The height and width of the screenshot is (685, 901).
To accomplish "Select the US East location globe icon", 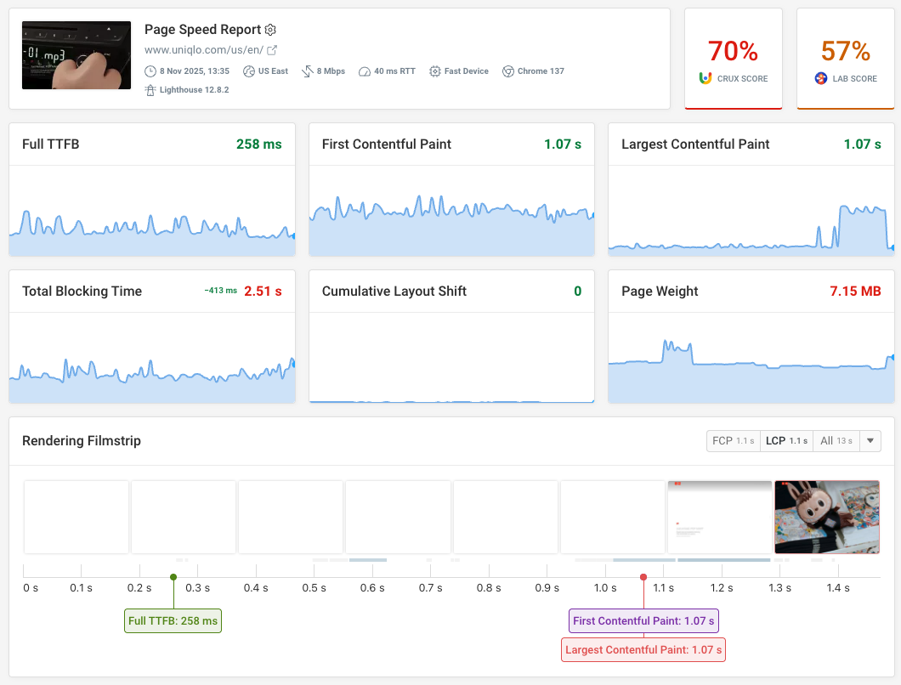I will 249,71.
